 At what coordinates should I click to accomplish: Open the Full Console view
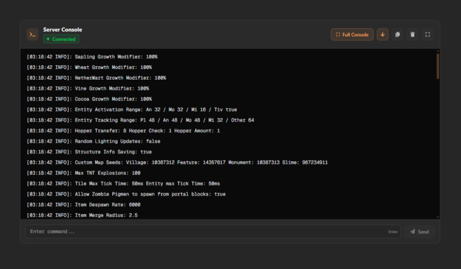pos(352,34)
